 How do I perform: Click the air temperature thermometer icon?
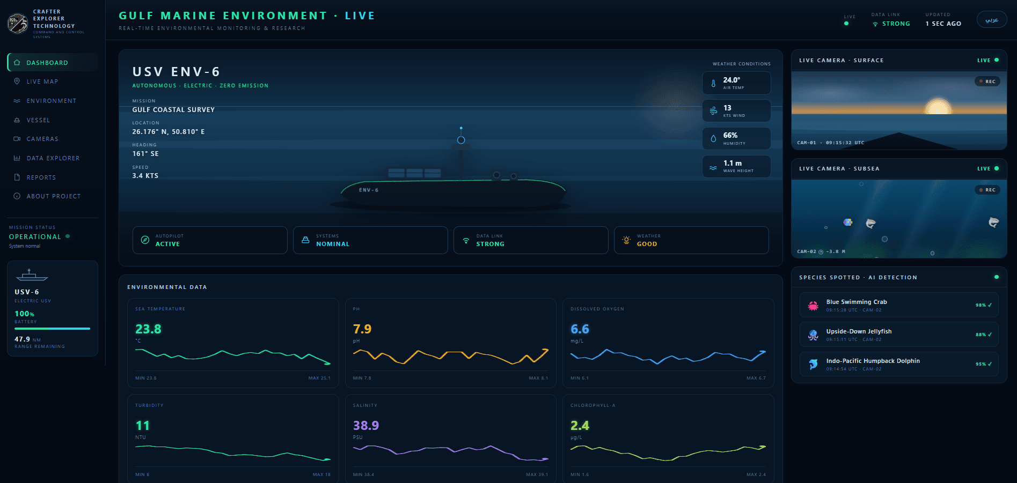[713, 84]
